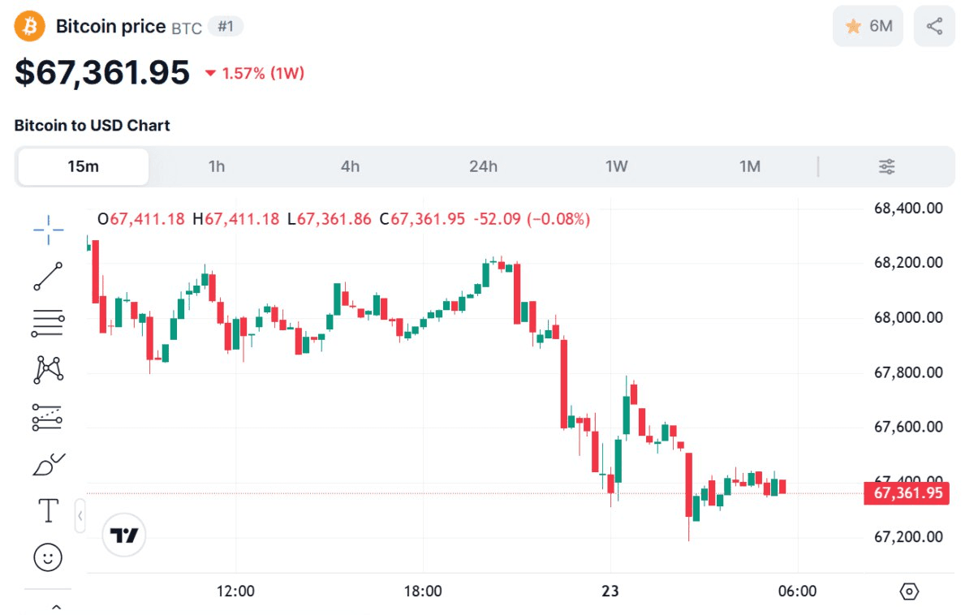Select the crosshair cursor tool

[x=49, y=230]
